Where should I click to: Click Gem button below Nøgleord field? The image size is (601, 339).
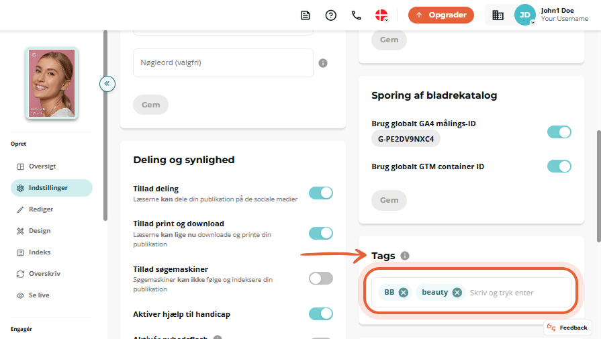150,105
